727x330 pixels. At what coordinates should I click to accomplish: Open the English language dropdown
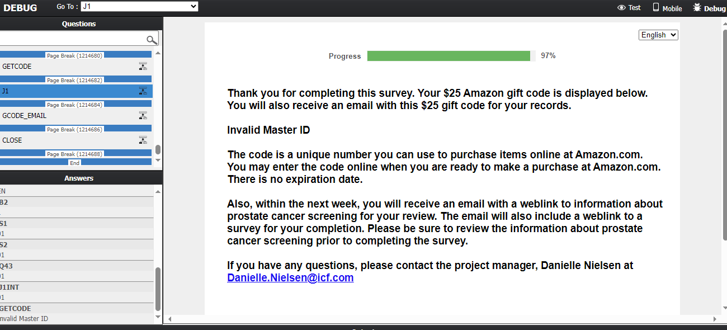658,35
